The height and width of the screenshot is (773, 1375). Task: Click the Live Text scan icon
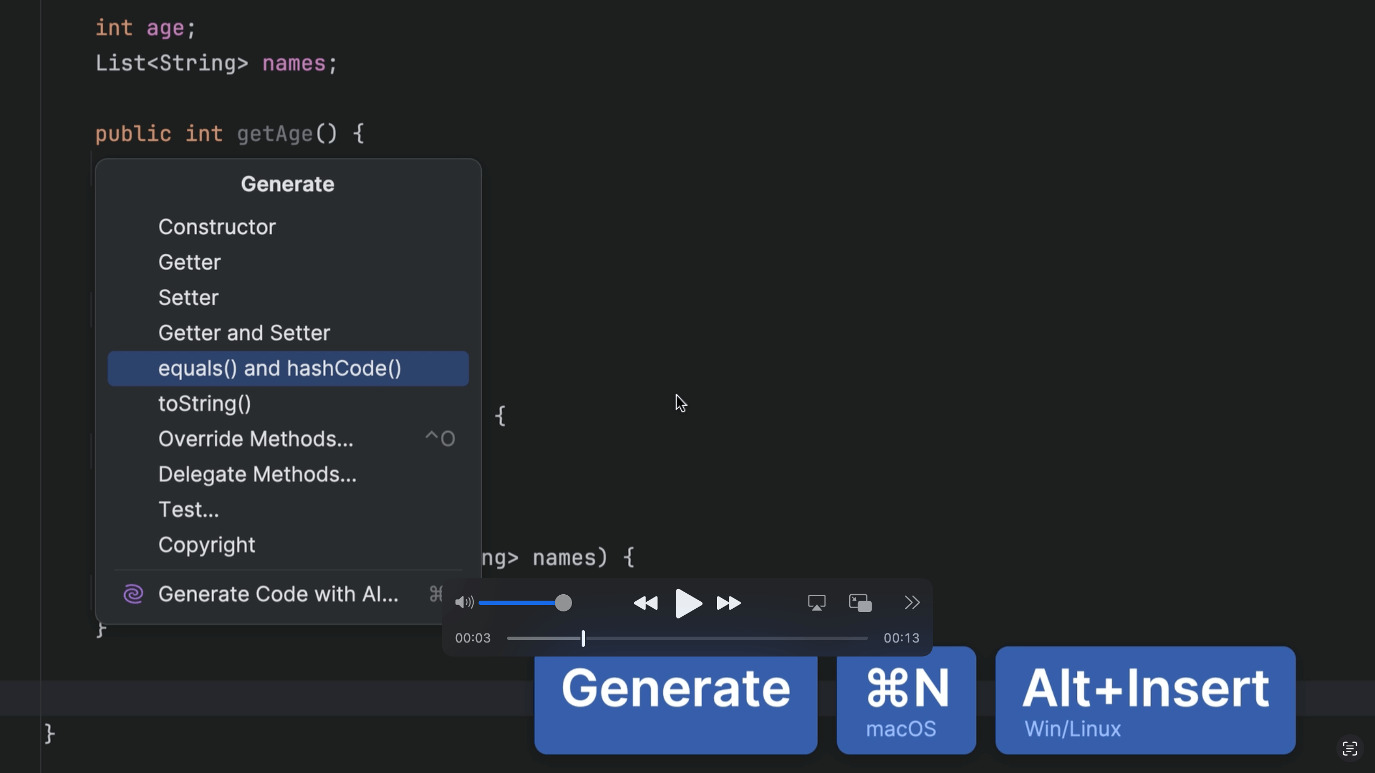1349,748
